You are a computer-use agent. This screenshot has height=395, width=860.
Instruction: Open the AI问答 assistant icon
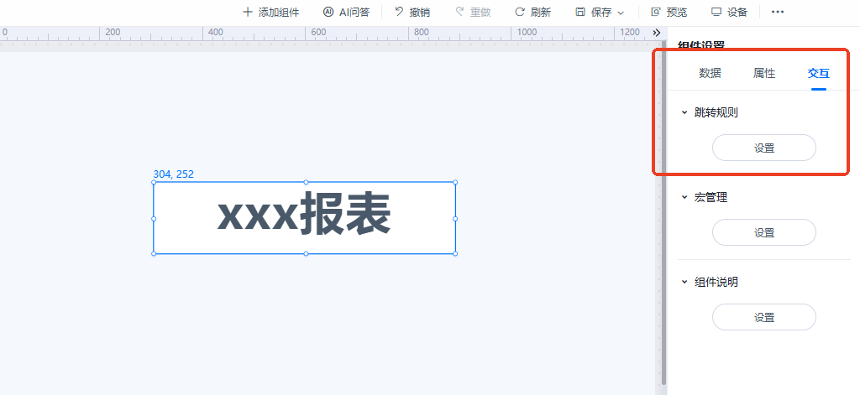328,12
